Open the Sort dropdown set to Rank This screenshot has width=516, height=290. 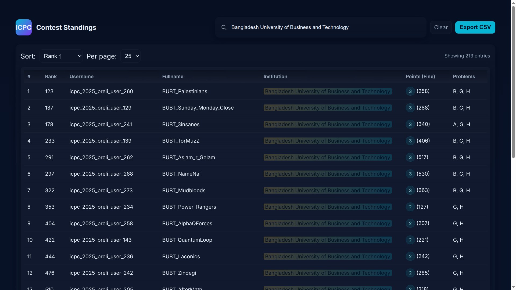click(x=61, y=56)
